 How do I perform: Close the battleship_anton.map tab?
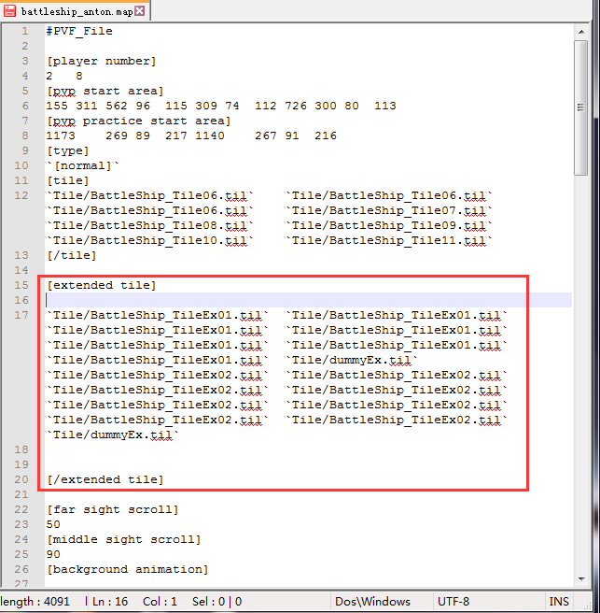(139, 11)
